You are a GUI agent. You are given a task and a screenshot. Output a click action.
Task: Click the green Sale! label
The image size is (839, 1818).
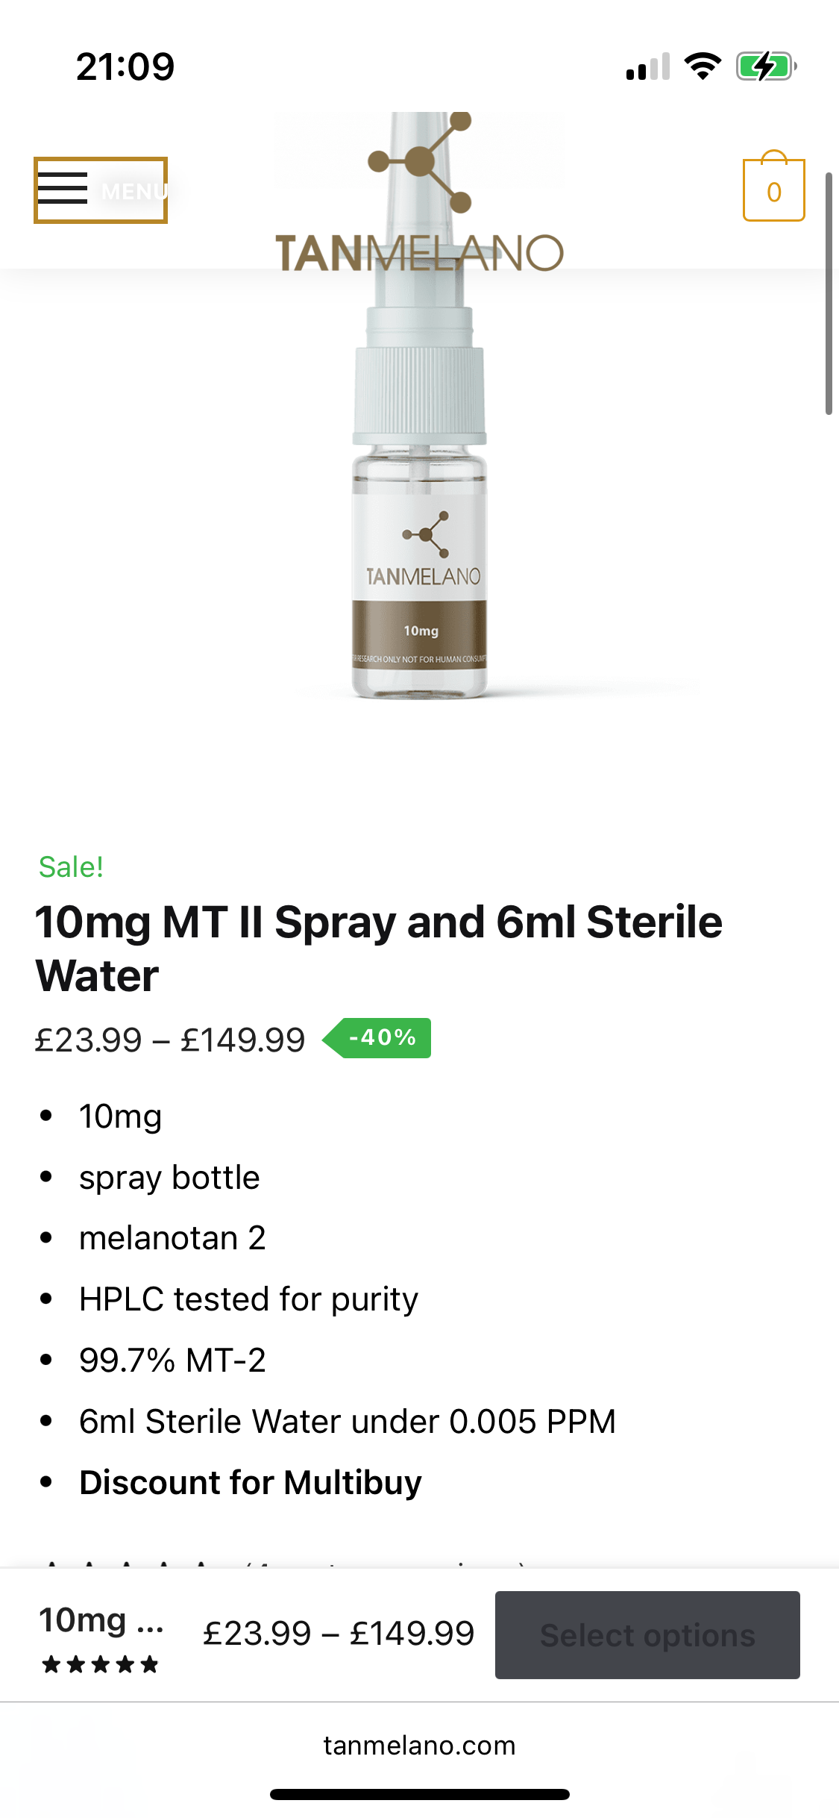pos(71,867)
